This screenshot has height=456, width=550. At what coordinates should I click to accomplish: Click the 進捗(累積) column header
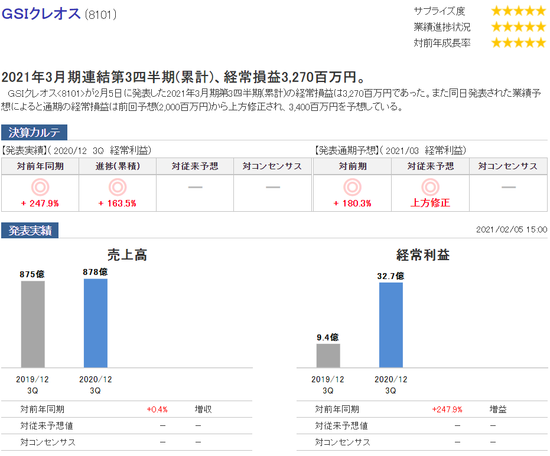coord(118,166)
